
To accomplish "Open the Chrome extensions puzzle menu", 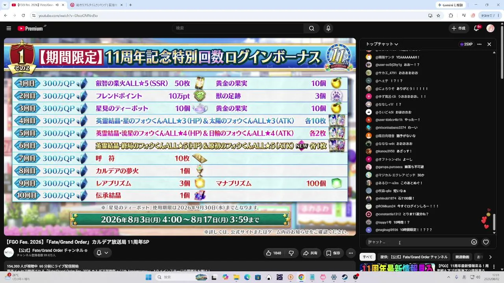I will 451,16.
